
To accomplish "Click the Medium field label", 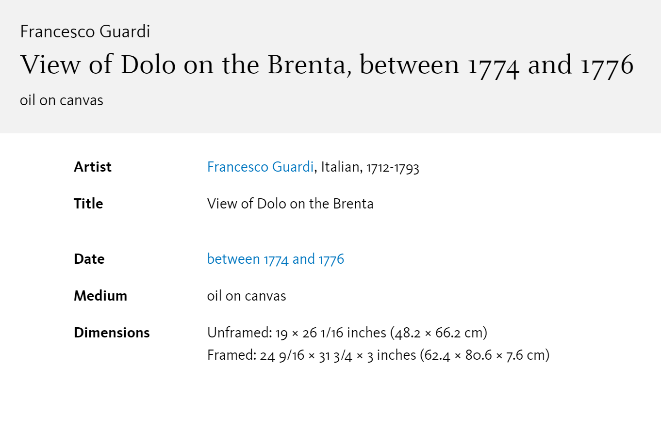I will [100, 296].
